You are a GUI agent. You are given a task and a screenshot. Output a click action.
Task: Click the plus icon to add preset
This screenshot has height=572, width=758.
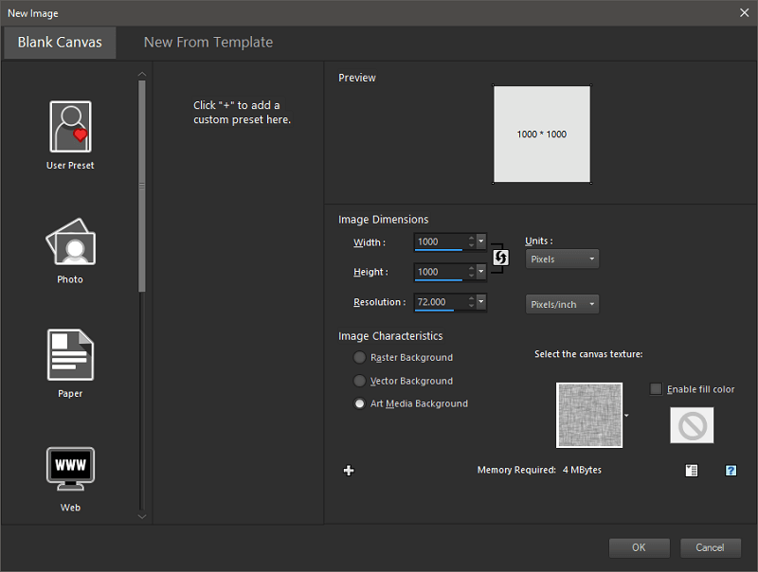coord(349,470)
